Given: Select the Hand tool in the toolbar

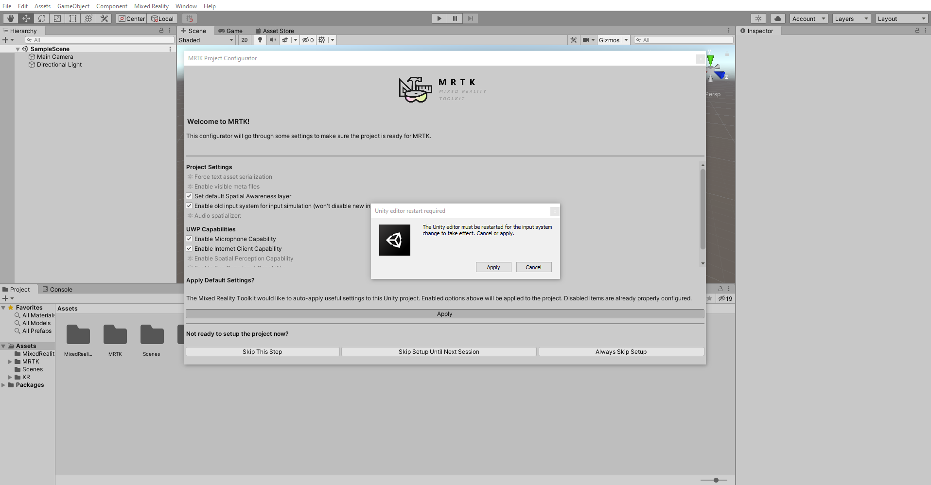Looking at the screenshot, I should pos(10,18).
